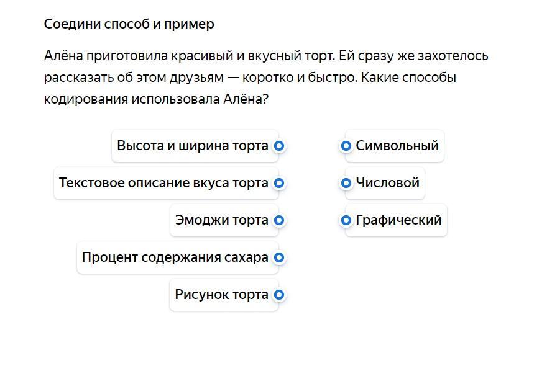Click connector dot left of "Числовой"
Viewport: 547px width, 371px height.
click(x=346, y=183)
